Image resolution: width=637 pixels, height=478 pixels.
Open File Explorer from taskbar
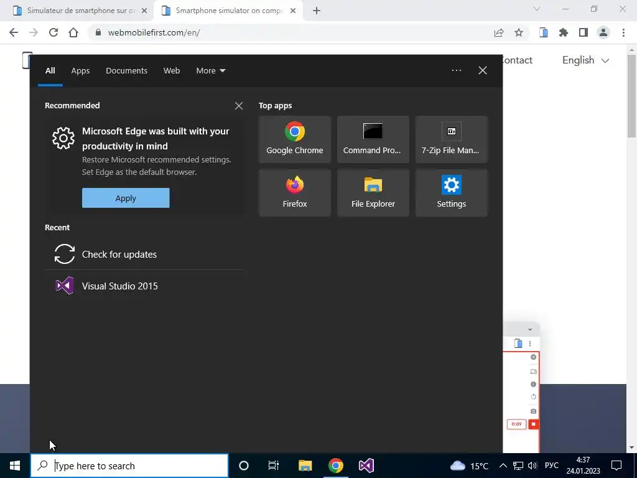(305, 466)
